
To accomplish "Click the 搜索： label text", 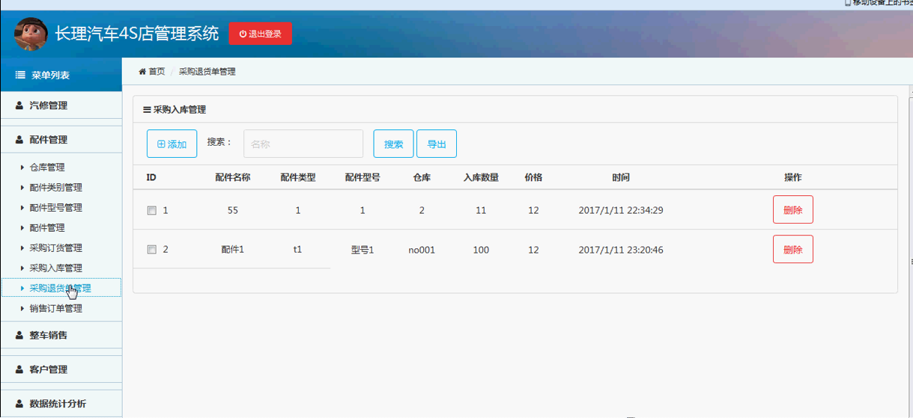I will tap(219, 142).
